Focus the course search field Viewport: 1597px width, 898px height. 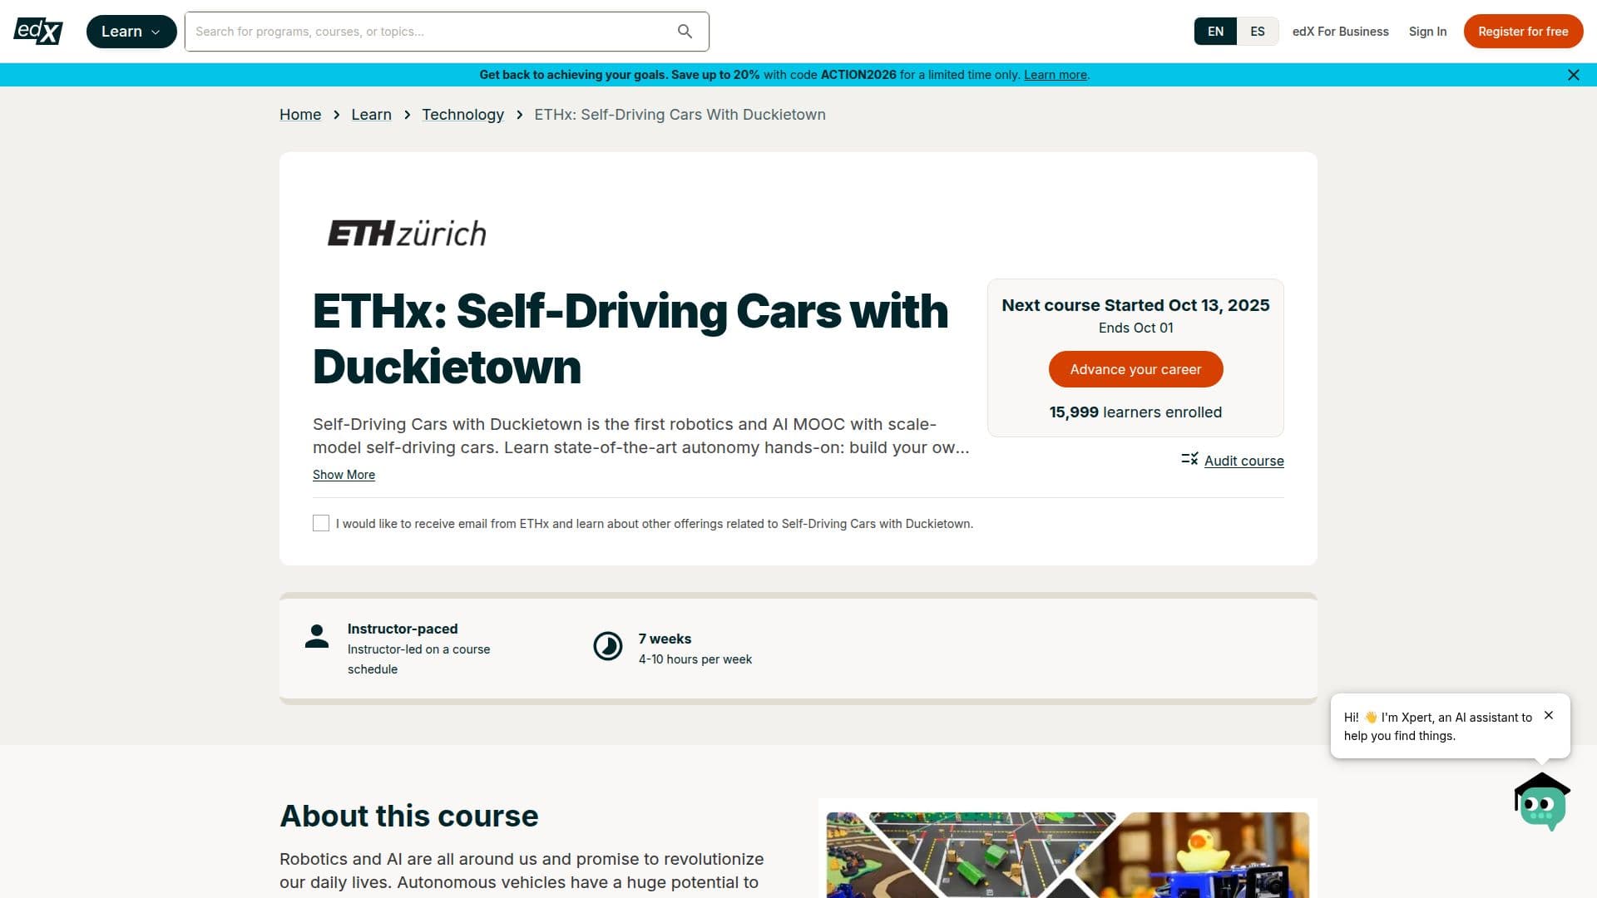[x=447, y=32]
